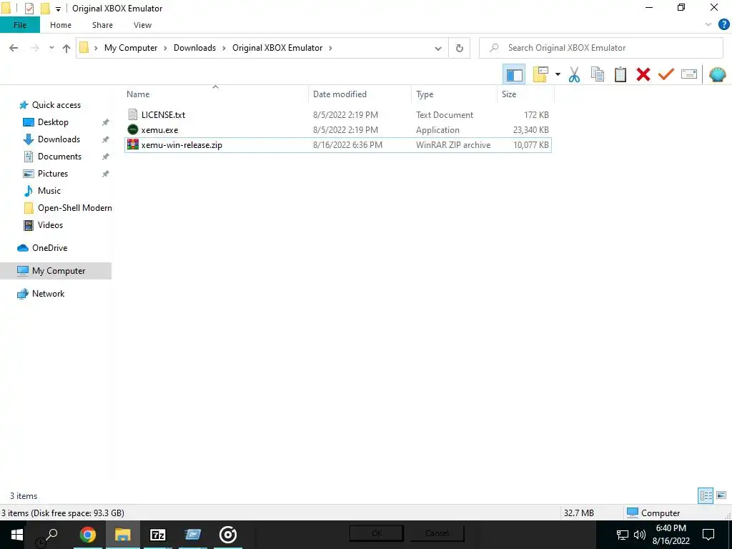Screen dimensions: 732x549
Task: Delete selection with red X icon
Action: [643, 74]
